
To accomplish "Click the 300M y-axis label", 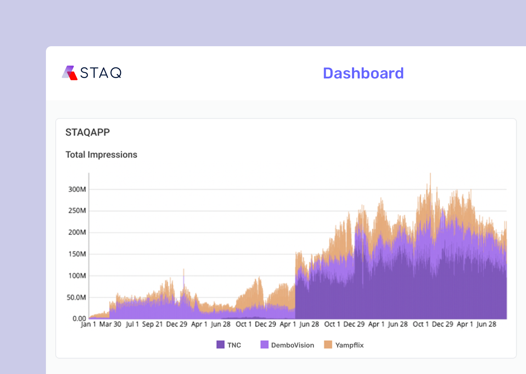I will 76,189.
